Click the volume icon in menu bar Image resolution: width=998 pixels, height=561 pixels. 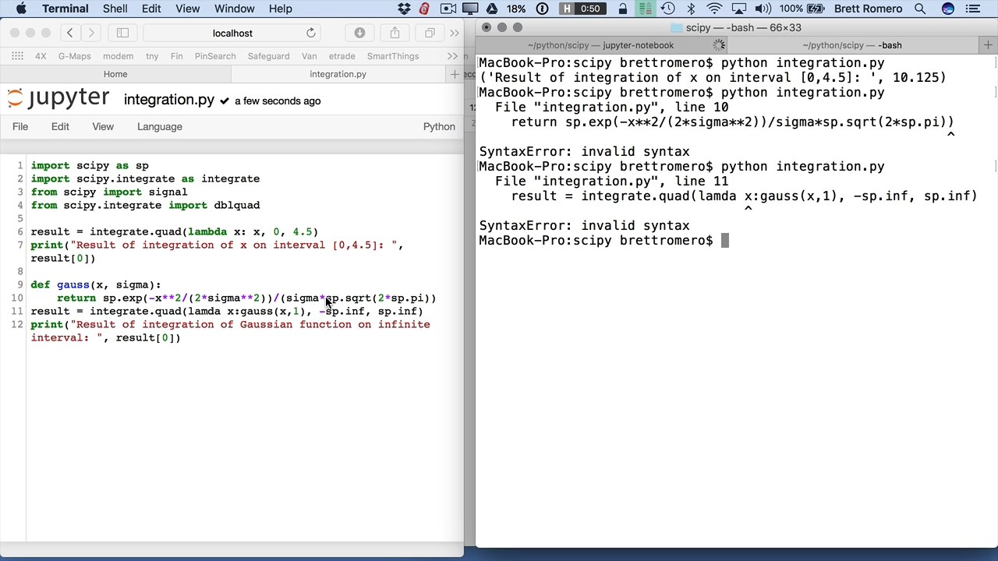[x=763, y=9]
